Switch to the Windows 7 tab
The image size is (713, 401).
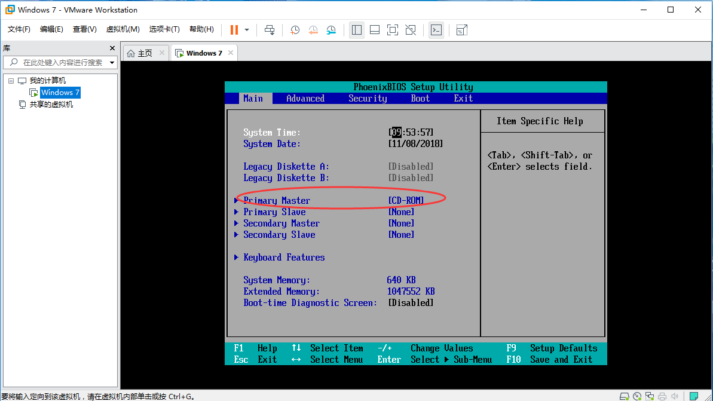click(204, 53)
